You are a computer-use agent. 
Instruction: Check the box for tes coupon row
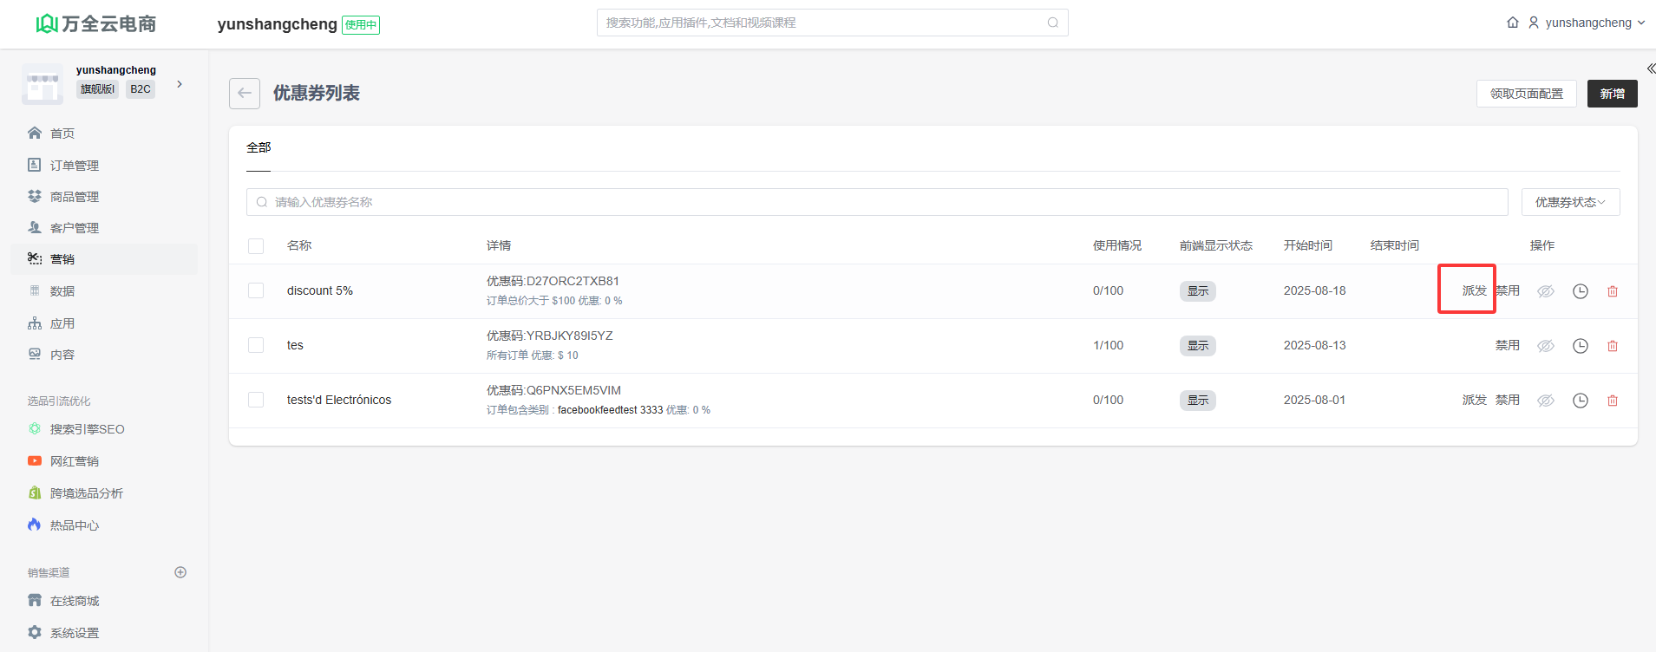click(256, 345)
